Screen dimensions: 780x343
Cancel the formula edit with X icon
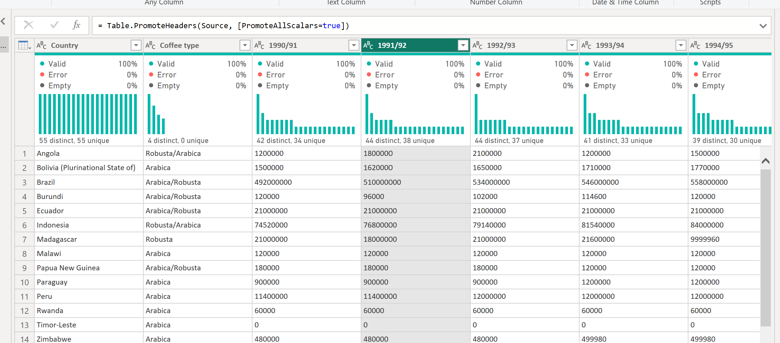point(29,25)
